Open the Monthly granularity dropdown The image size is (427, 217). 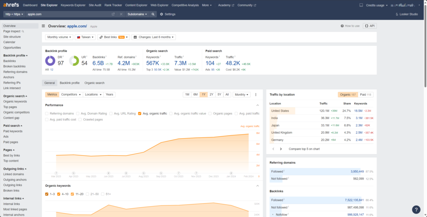click(241, 95)
